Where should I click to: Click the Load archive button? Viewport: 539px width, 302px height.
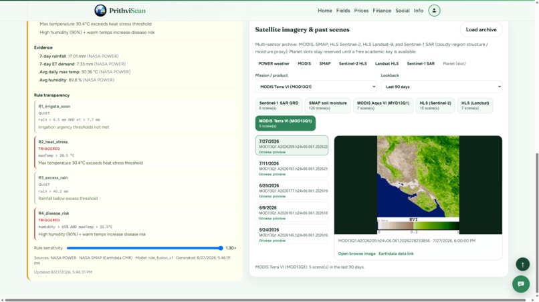point(481,30)
